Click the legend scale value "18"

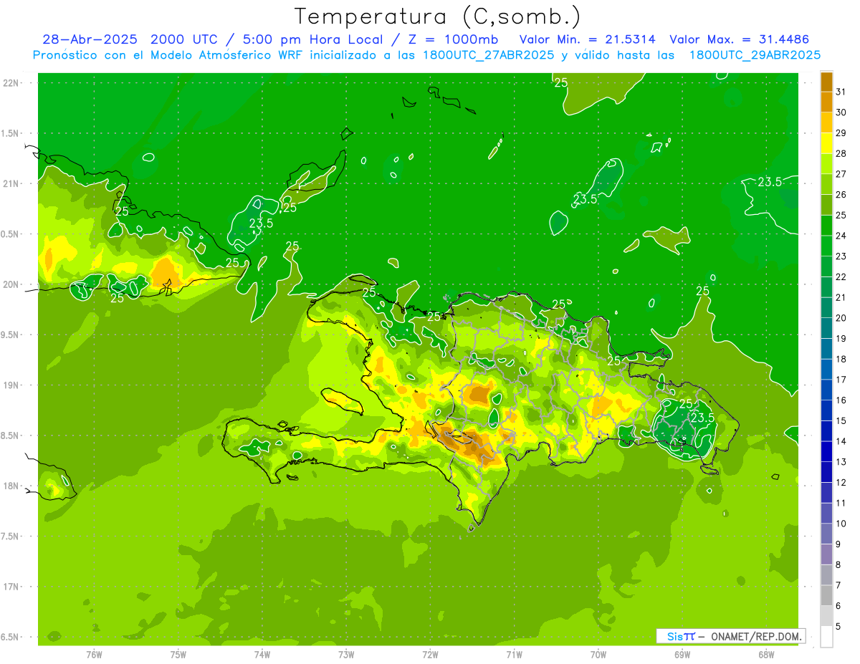[x=841, y=359]
